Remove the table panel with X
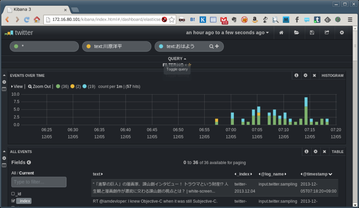 [x=324, y=152]
